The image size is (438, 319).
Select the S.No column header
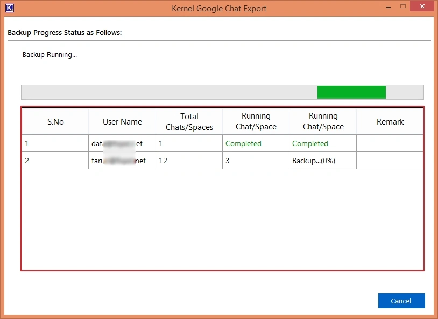pos(55,121)
